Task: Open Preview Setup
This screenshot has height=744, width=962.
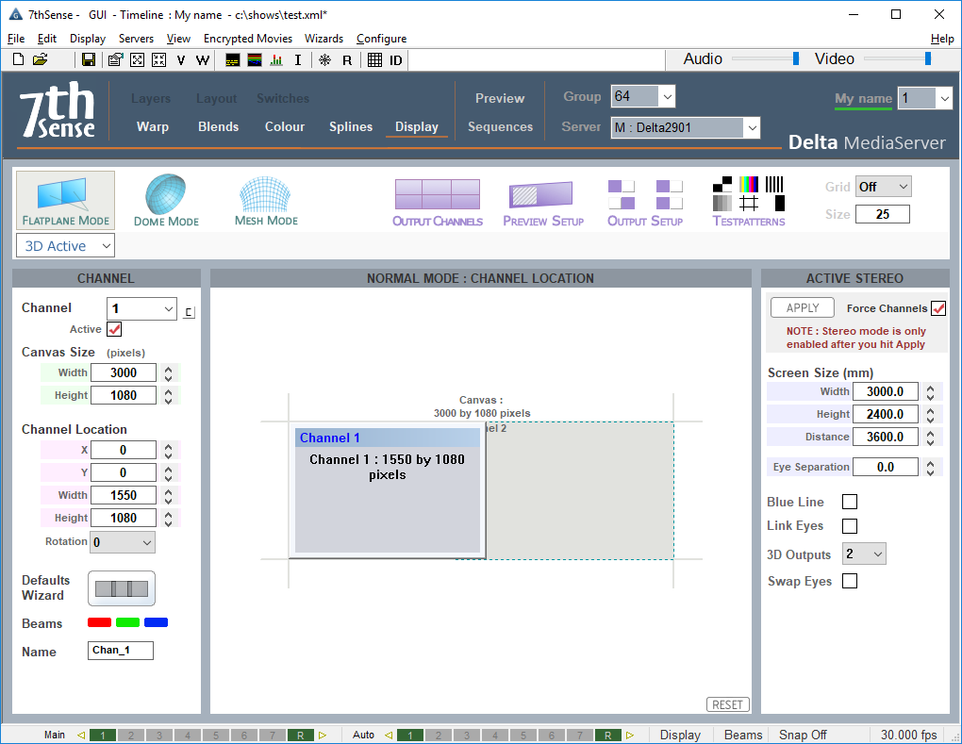Action: coord(543,203)
